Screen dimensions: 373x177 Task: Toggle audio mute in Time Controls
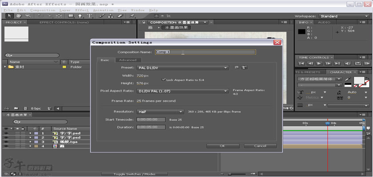(348, 64)
